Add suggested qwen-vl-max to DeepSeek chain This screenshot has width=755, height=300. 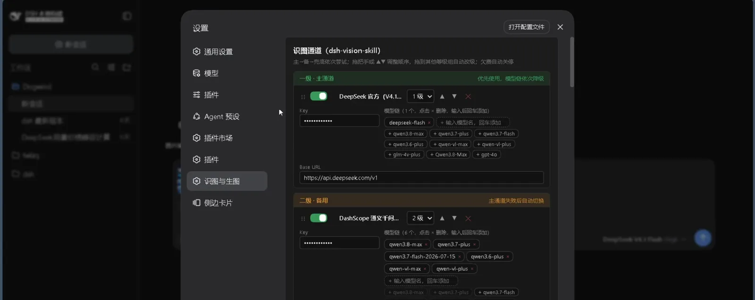451,144
